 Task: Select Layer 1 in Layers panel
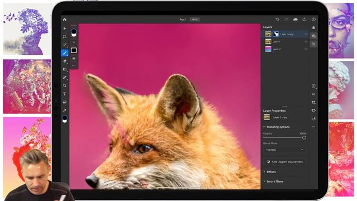[x=286, y=42]
